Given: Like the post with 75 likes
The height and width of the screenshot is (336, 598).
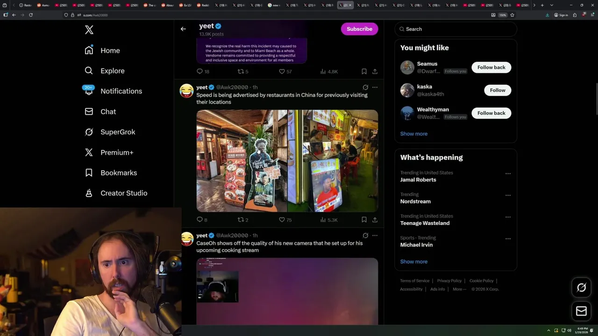Looking at the screenshot, I should pos(285,220).
